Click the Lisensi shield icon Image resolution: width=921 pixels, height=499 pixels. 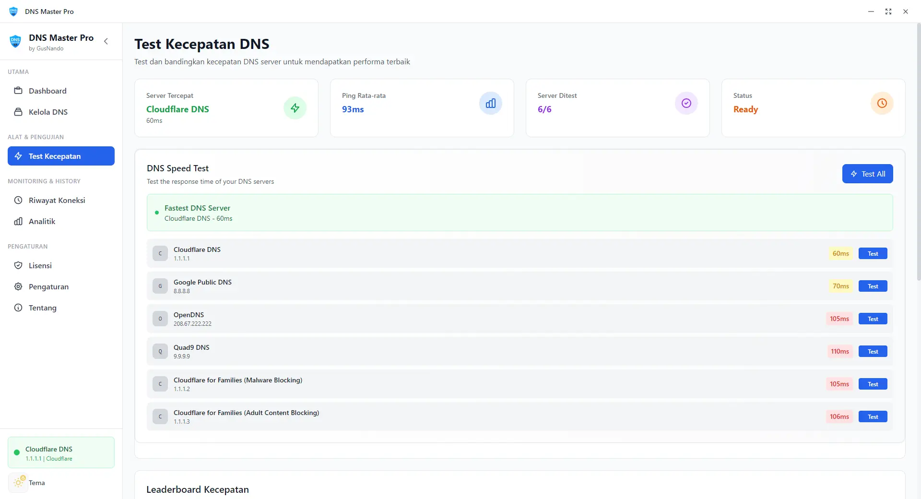tap(18, 265)
